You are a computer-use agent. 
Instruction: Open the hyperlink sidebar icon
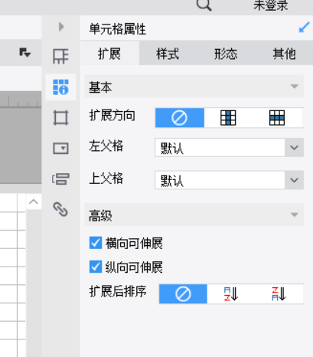coord(60,209)
